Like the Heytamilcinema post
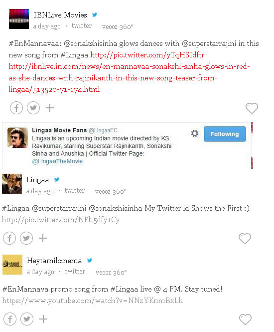 (x=245, y=319)
